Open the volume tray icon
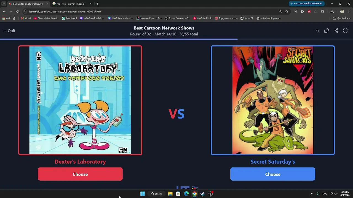Screen dimensions: 353x198 [x=336, y=194]
